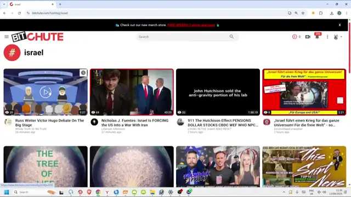Click the search magnifier icon in BitChute
This screenshot has height=197, width=351.
[x=231, y=37]
